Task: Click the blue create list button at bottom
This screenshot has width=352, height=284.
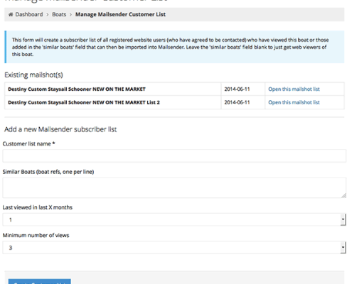Action: pos(40,282)
